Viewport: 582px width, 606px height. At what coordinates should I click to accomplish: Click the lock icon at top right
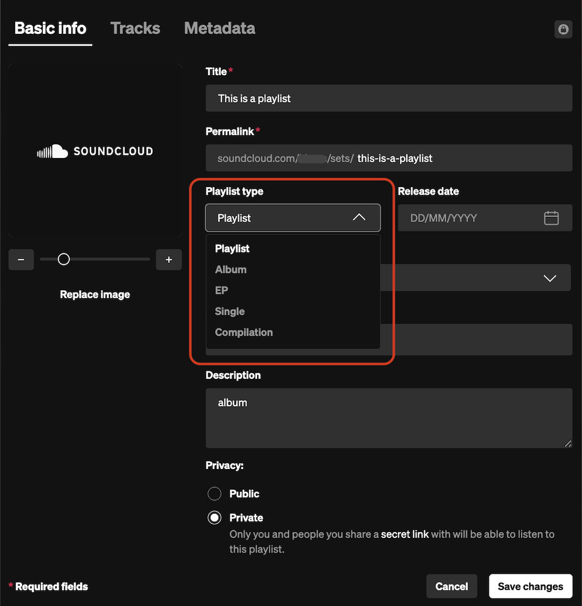pos(563,30)
